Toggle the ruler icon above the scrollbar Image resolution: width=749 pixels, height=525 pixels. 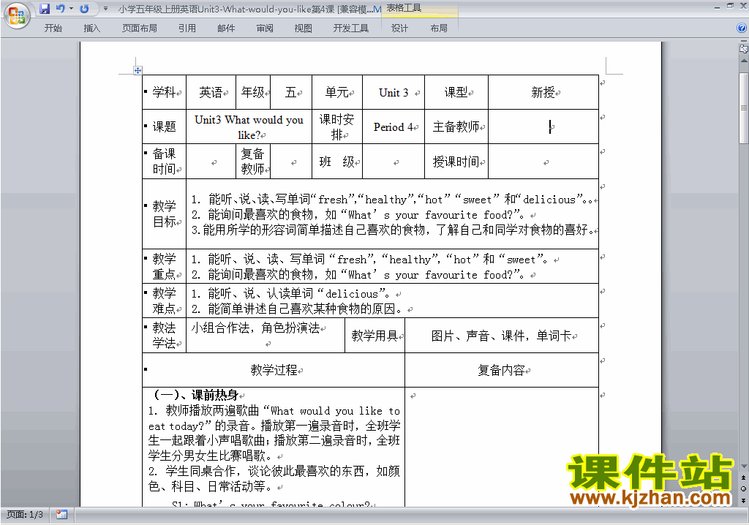click(744, 48)
